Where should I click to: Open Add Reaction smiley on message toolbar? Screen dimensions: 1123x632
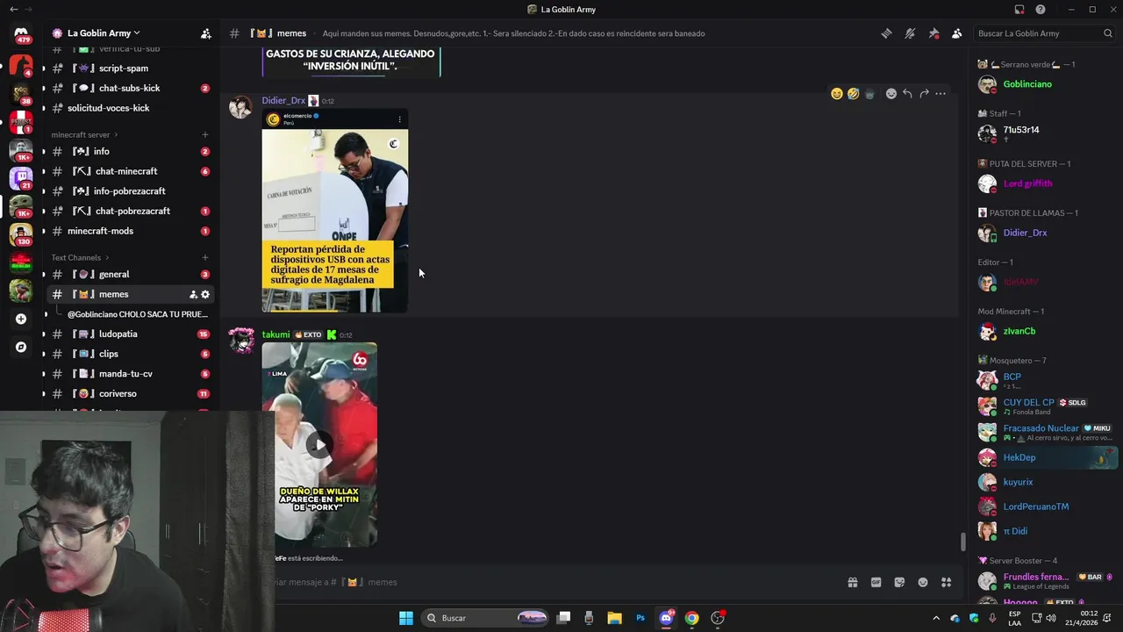(891, 94)
